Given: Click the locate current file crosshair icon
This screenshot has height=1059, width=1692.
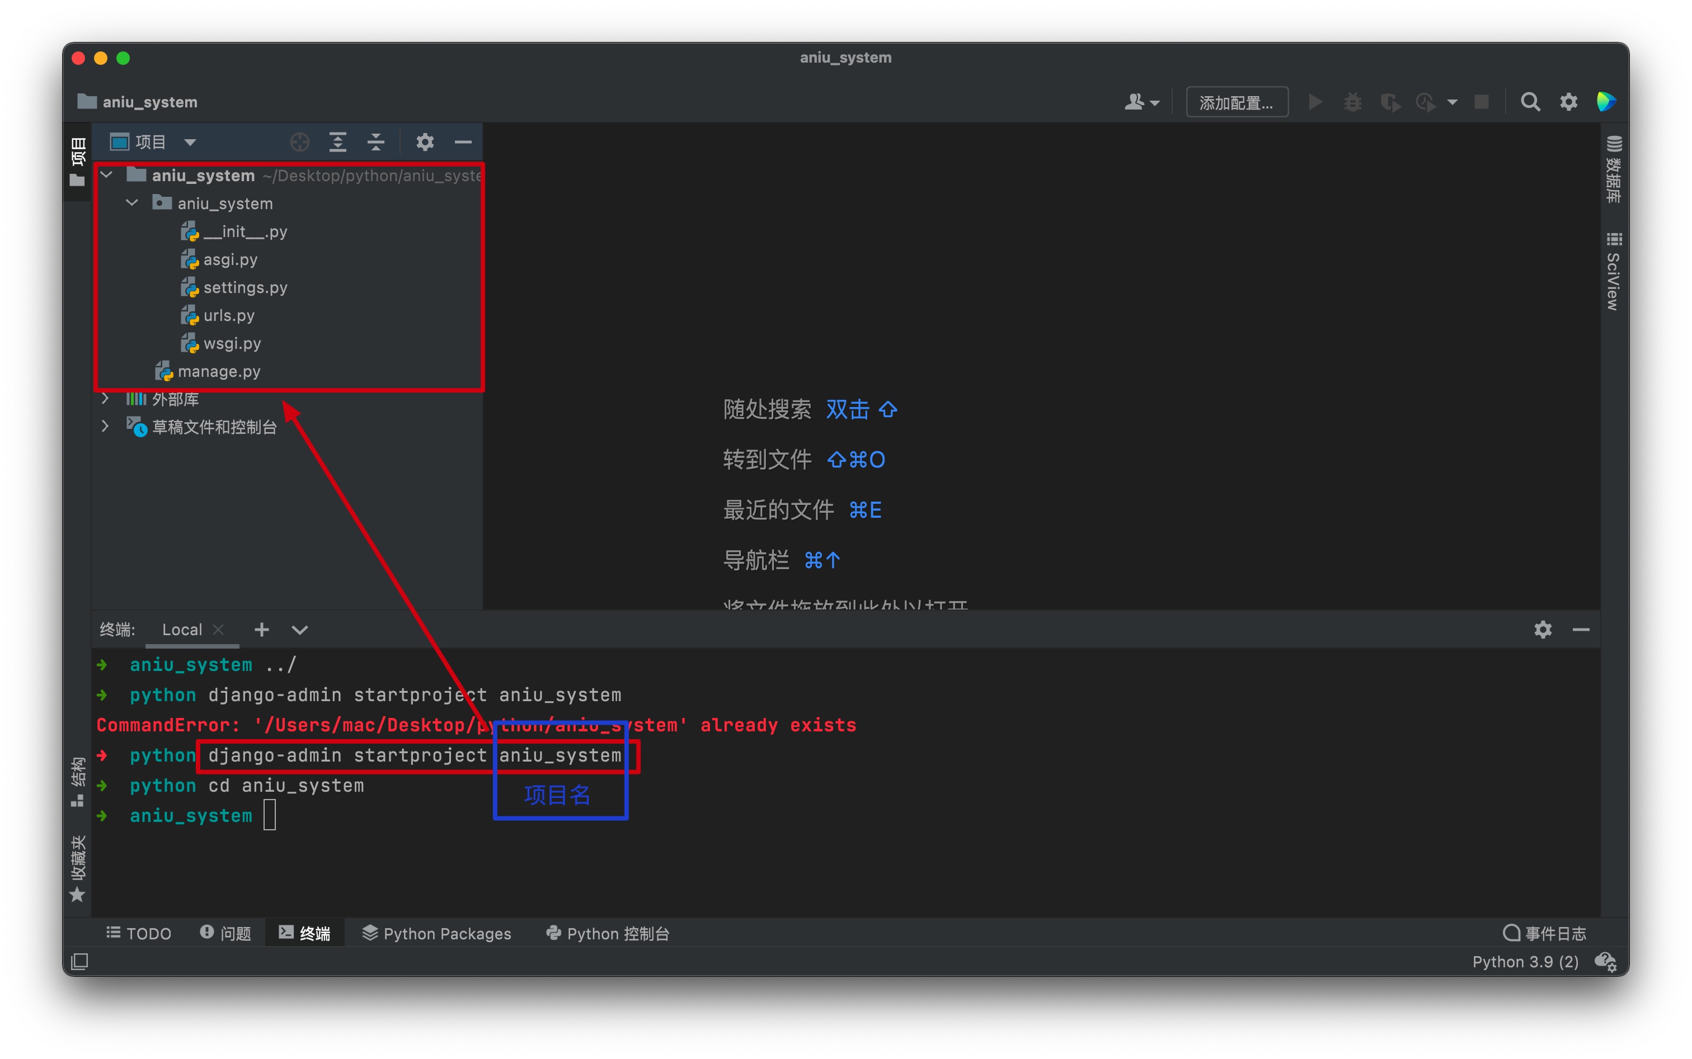Looking at the screenshot, I should tap(299, 142).
